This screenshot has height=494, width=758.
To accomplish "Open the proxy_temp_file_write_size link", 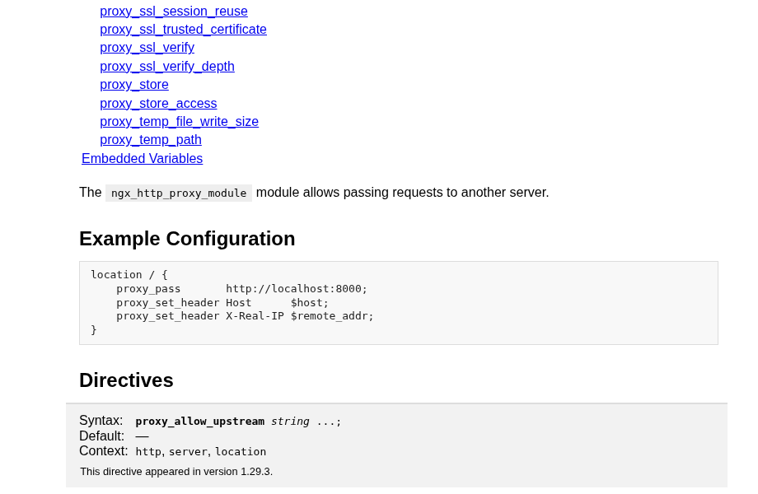I will pyautogui.click(x=180, y=122).
